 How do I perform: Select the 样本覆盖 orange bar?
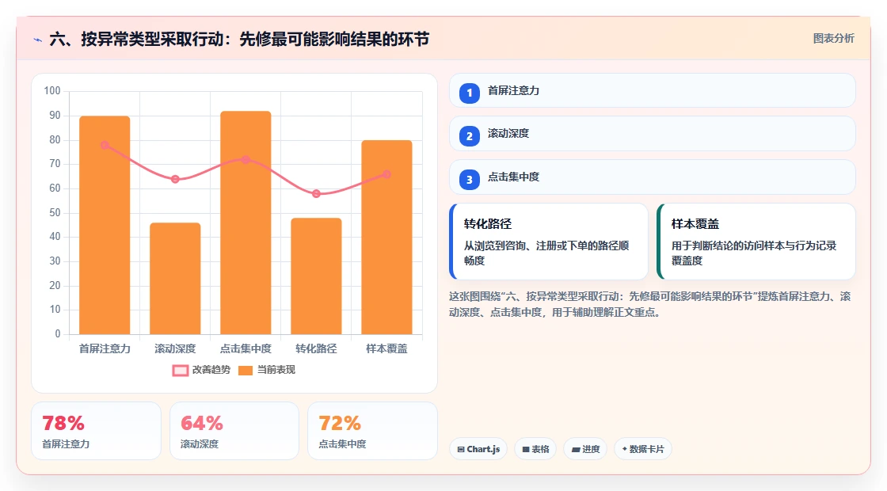387,237
